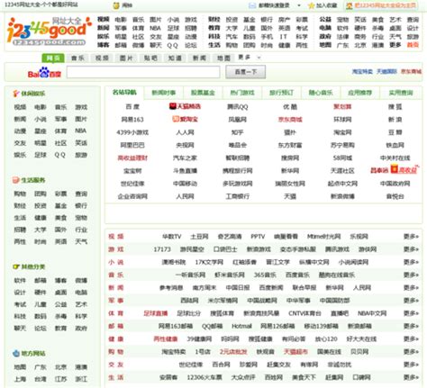Click 上海 in the 地方网站 section
This screenshot has width=427, height=388.
[x=20, y=379]
